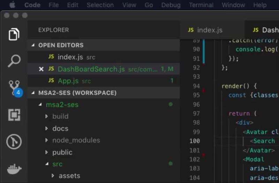Screen dimensions: 279x183
Task: Collapse the MSA2-SES (WORKSPACE) section
Action: point(33,93)
